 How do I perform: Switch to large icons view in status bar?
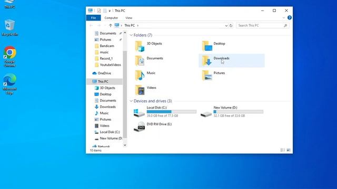[x=289, y=150]
